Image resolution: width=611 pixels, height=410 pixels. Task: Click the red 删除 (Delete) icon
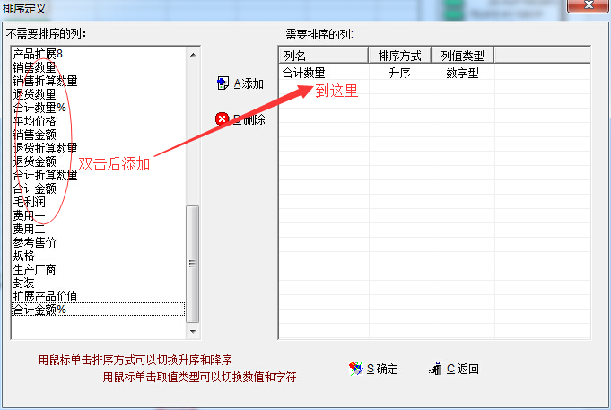(223, 119)
